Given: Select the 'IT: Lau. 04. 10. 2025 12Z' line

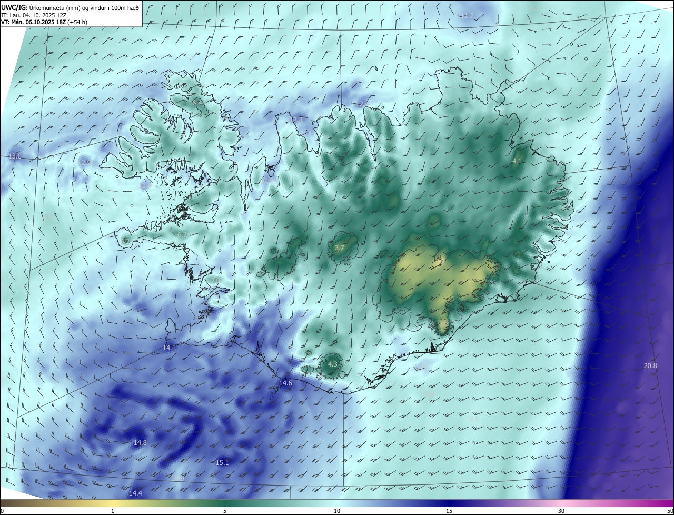Looking at the screenshot, I should pos(34,15).
